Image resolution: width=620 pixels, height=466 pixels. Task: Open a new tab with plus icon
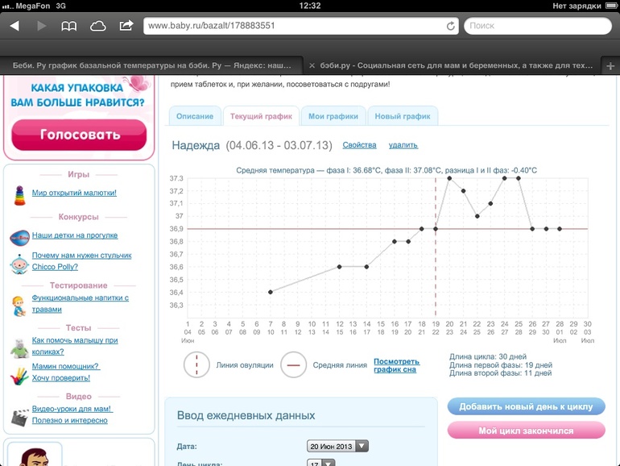pyautogui.click(x=610, y=66)
